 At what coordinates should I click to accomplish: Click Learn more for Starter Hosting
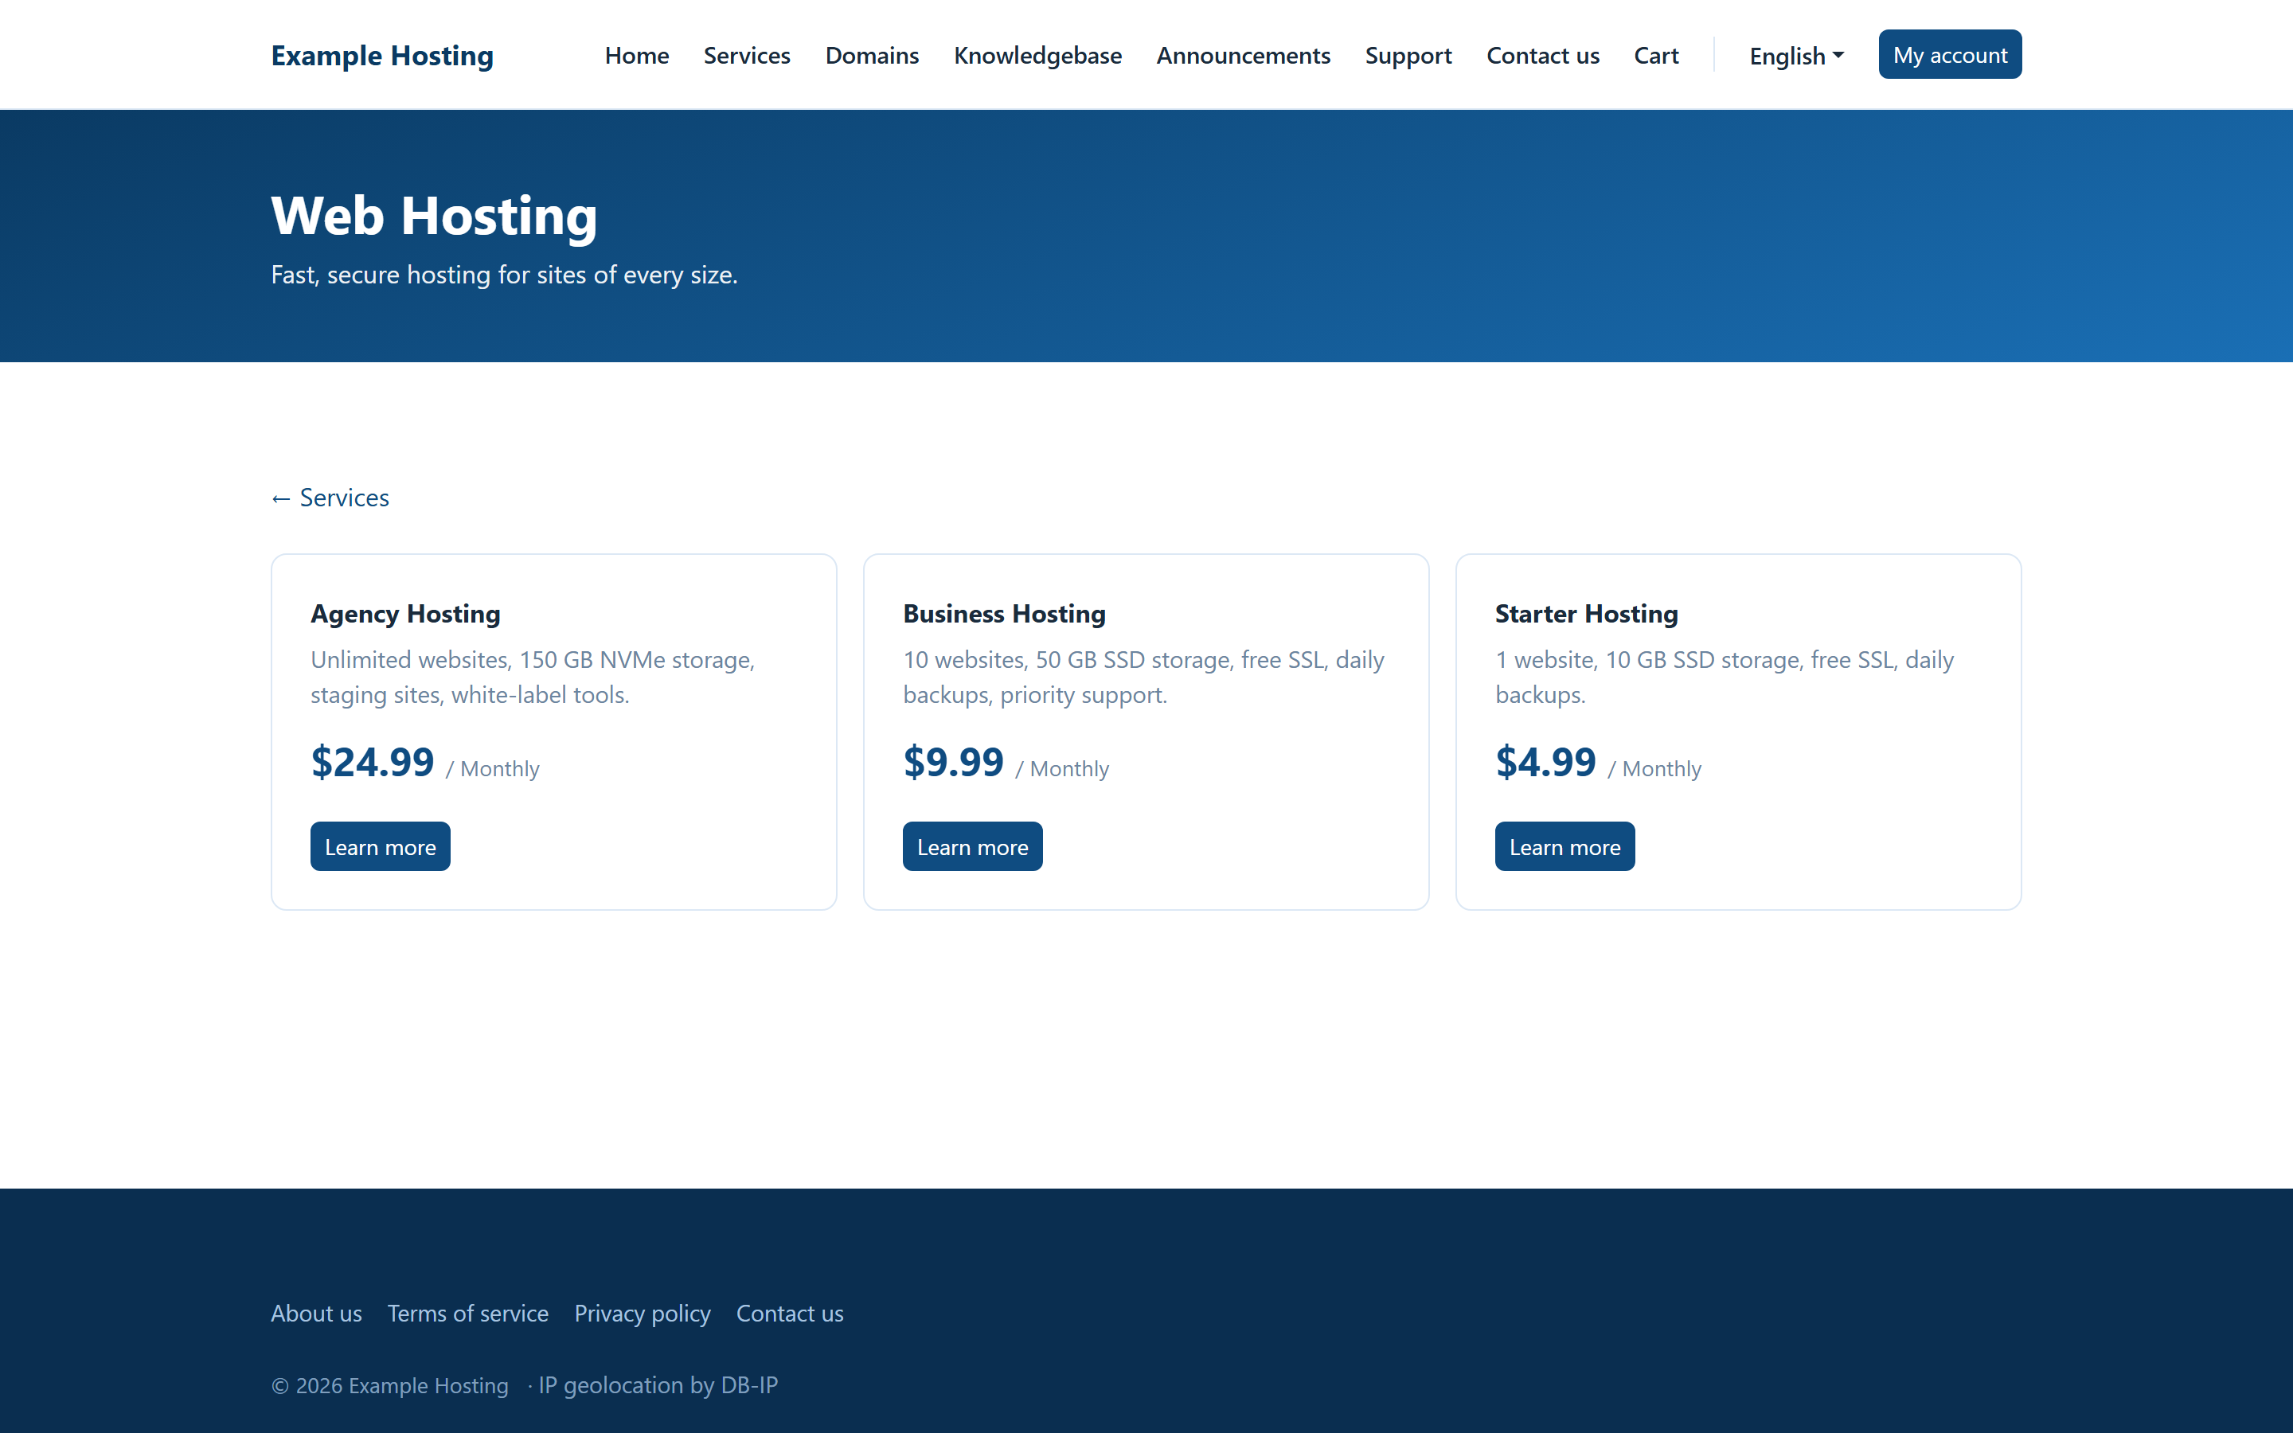(x=1564, y=846)
